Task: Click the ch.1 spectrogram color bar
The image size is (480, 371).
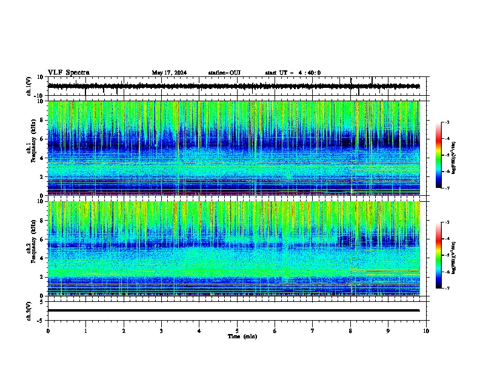Action: tap(439, 155)
